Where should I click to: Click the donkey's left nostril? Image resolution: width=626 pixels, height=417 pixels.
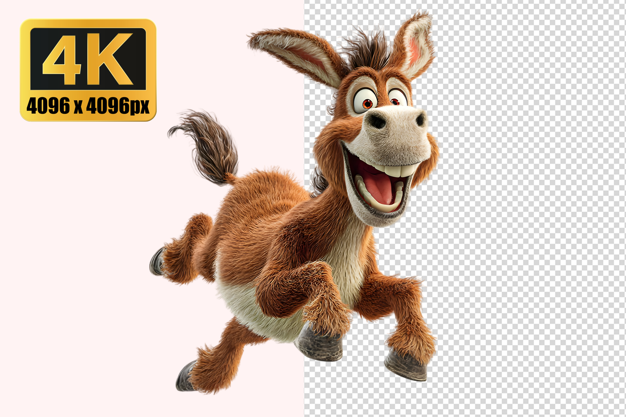click(378, 121)
